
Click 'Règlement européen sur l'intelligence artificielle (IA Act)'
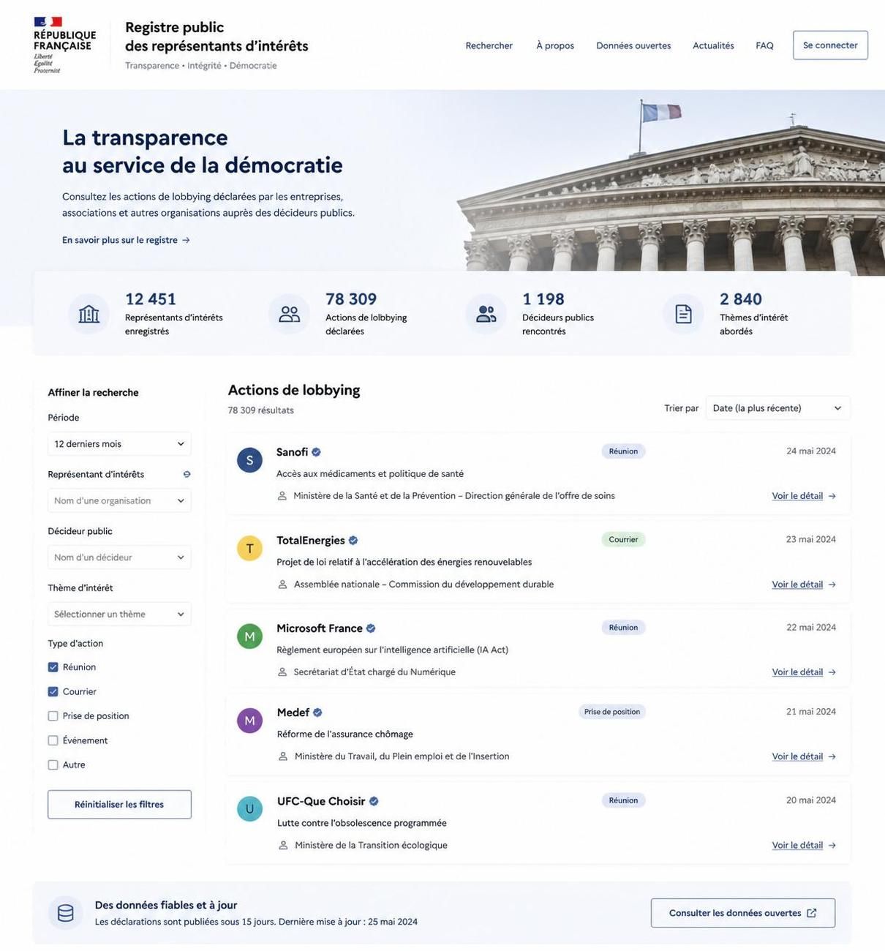coord(392,650)
